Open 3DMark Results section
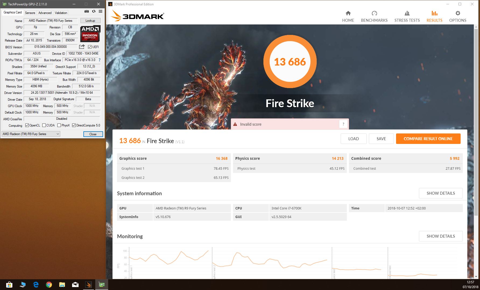This screenshot has width=480, height=290. tap(434, 17)
